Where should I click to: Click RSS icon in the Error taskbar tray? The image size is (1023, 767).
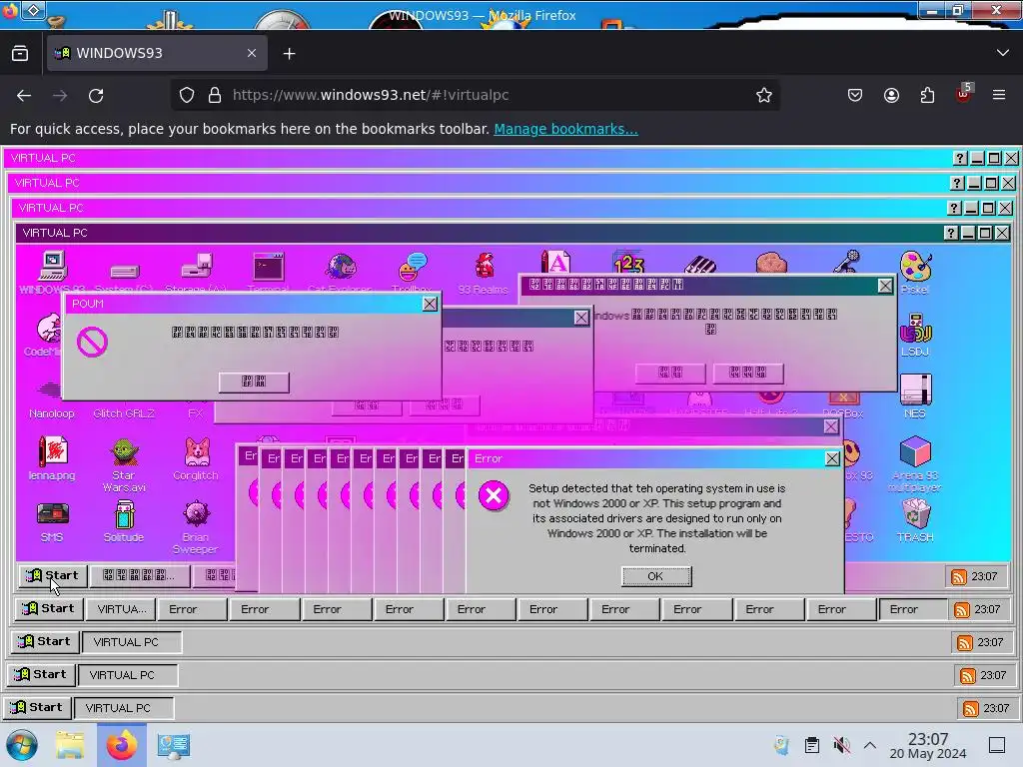pyautogui.click(x=961, y=610)
